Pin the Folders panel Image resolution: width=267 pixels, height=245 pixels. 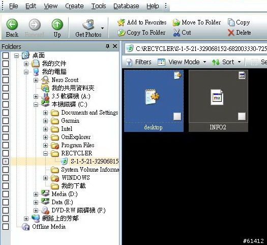point(107,46)
